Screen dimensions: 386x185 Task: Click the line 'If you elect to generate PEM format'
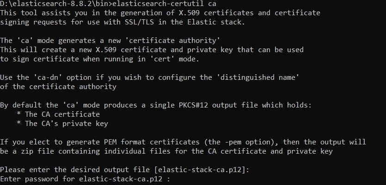click(x=183, y=142)
